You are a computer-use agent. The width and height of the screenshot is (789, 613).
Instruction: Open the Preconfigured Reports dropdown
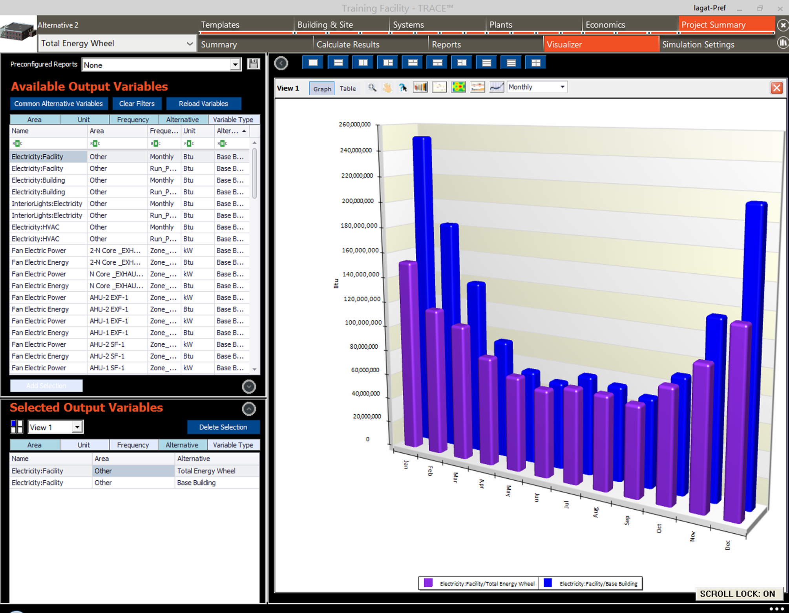tap(234, 64)
